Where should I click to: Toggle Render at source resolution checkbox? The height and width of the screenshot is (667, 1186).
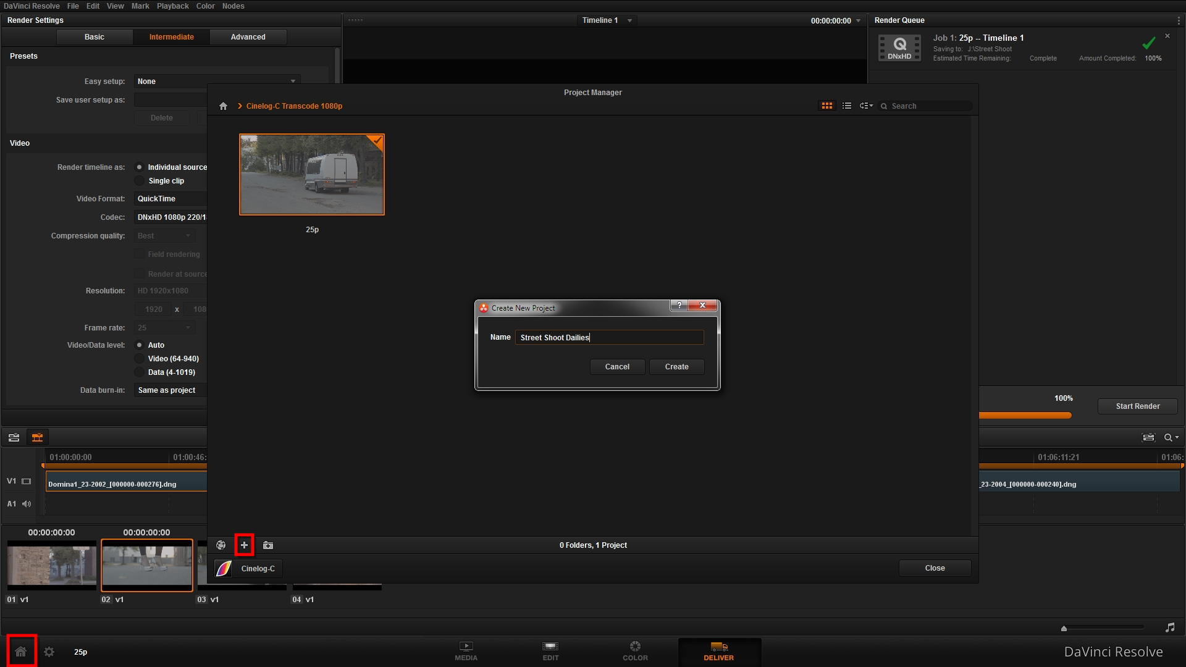140,274
